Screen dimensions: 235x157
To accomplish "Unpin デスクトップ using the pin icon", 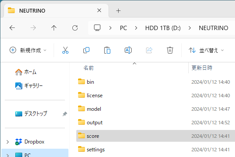I will pos(65,114).
